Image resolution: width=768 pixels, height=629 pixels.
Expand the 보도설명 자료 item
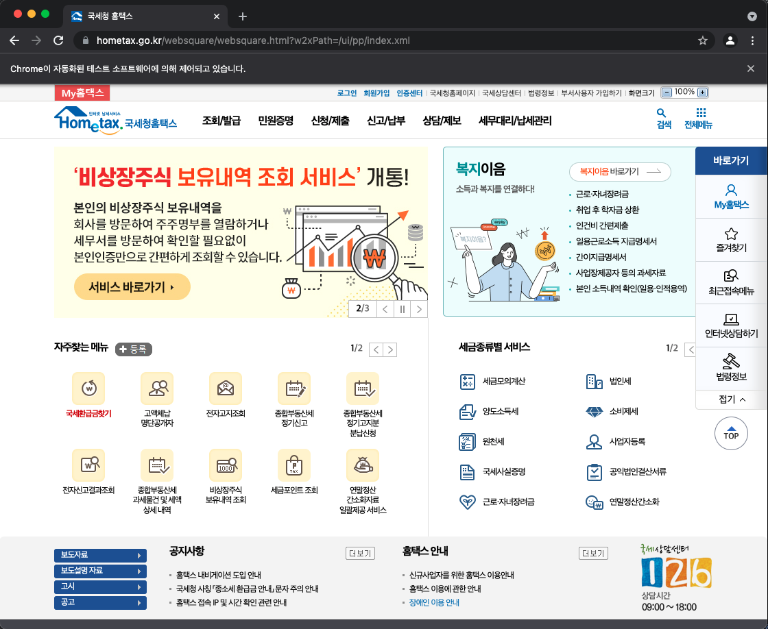pyautogui.click(x=100, y=571)
